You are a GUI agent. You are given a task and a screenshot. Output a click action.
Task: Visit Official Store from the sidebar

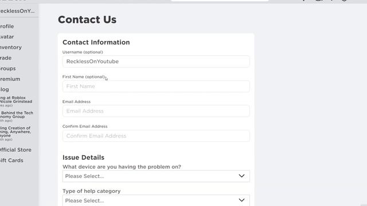tap(15, 150)
